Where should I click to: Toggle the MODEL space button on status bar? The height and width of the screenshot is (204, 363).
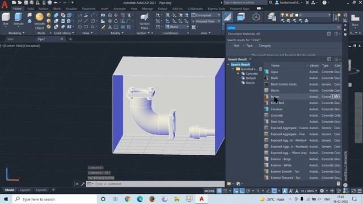coord(209,191)
